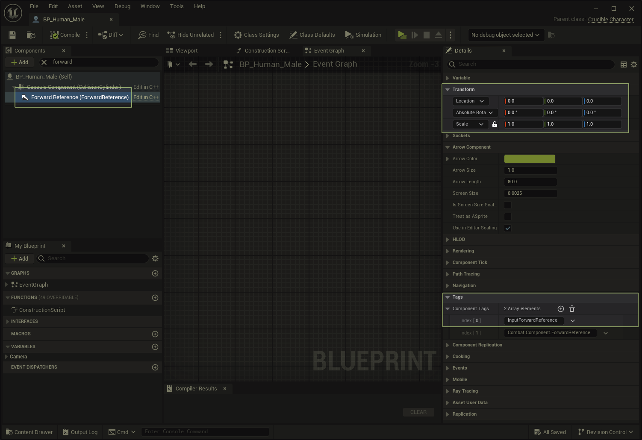The height and width of the screenshot is (440, 642).
Task: Open the Debug menu
Action: click(x=122, y=6)
